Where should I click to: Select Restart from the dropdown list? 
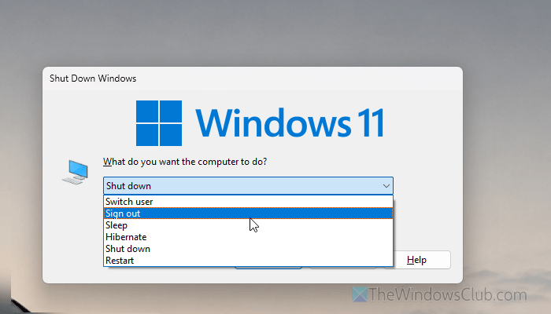[248, 261]
